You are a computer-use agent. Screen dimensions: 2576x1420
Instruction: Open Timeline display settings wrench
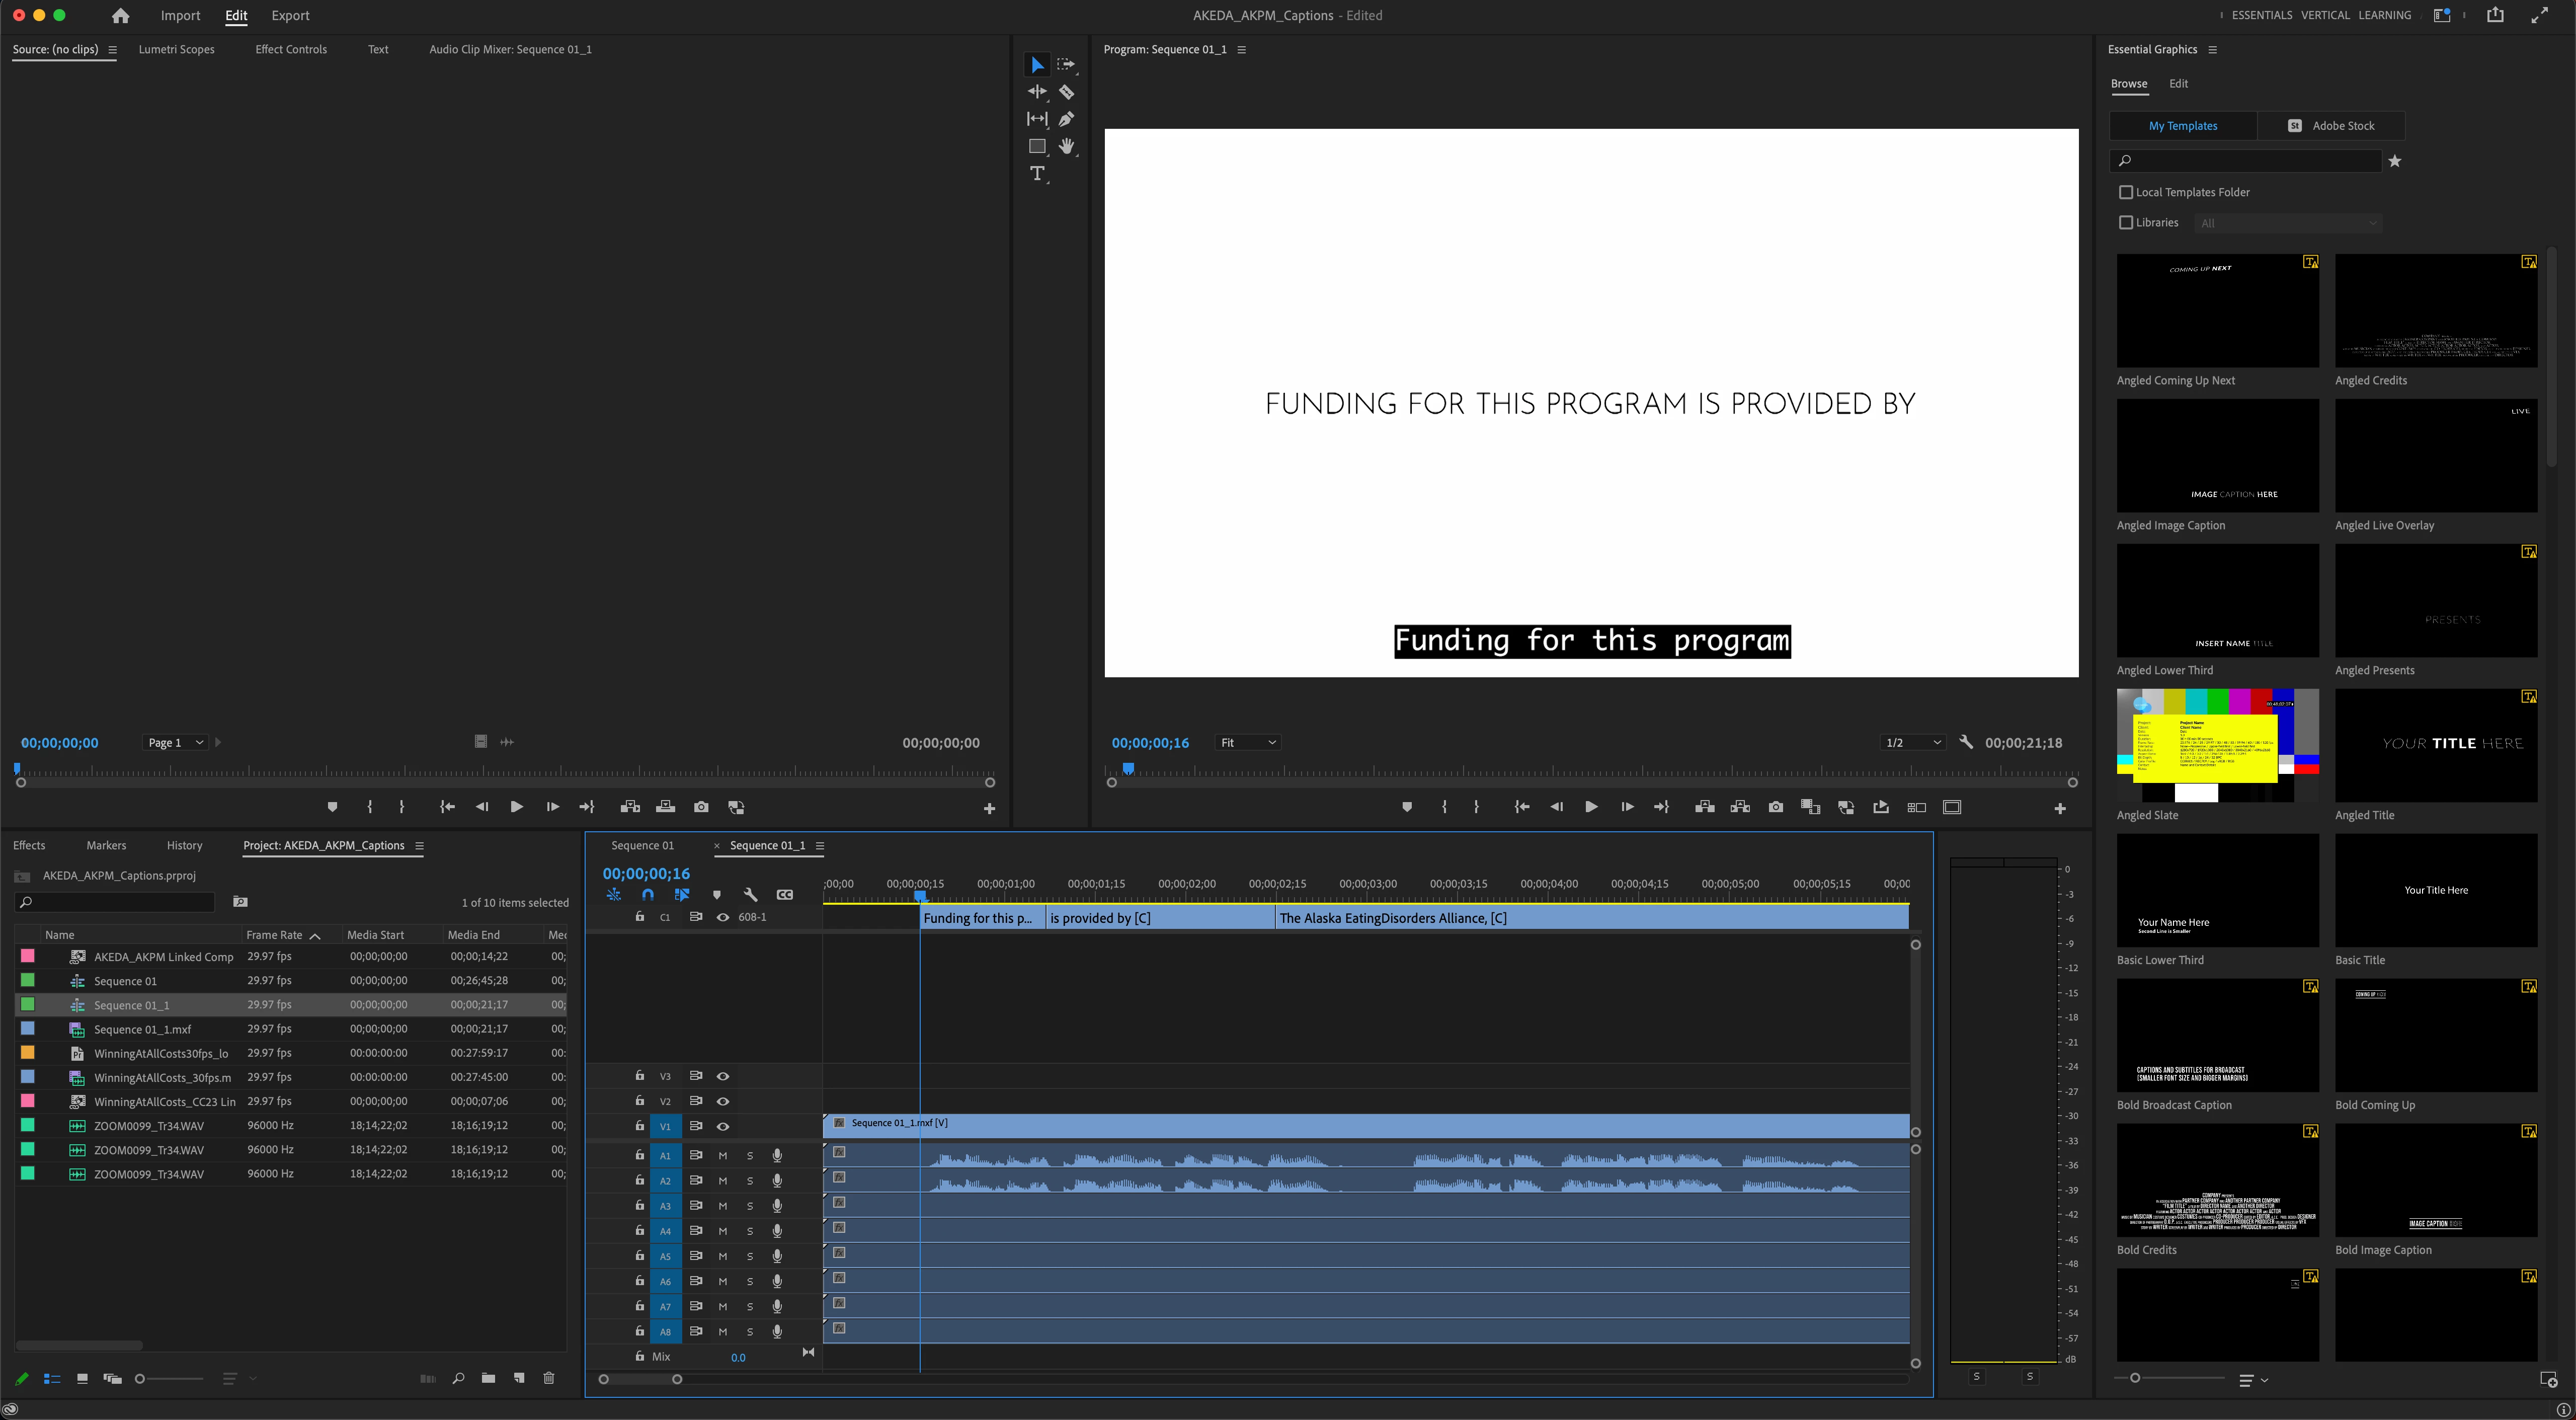click(750, 895)
